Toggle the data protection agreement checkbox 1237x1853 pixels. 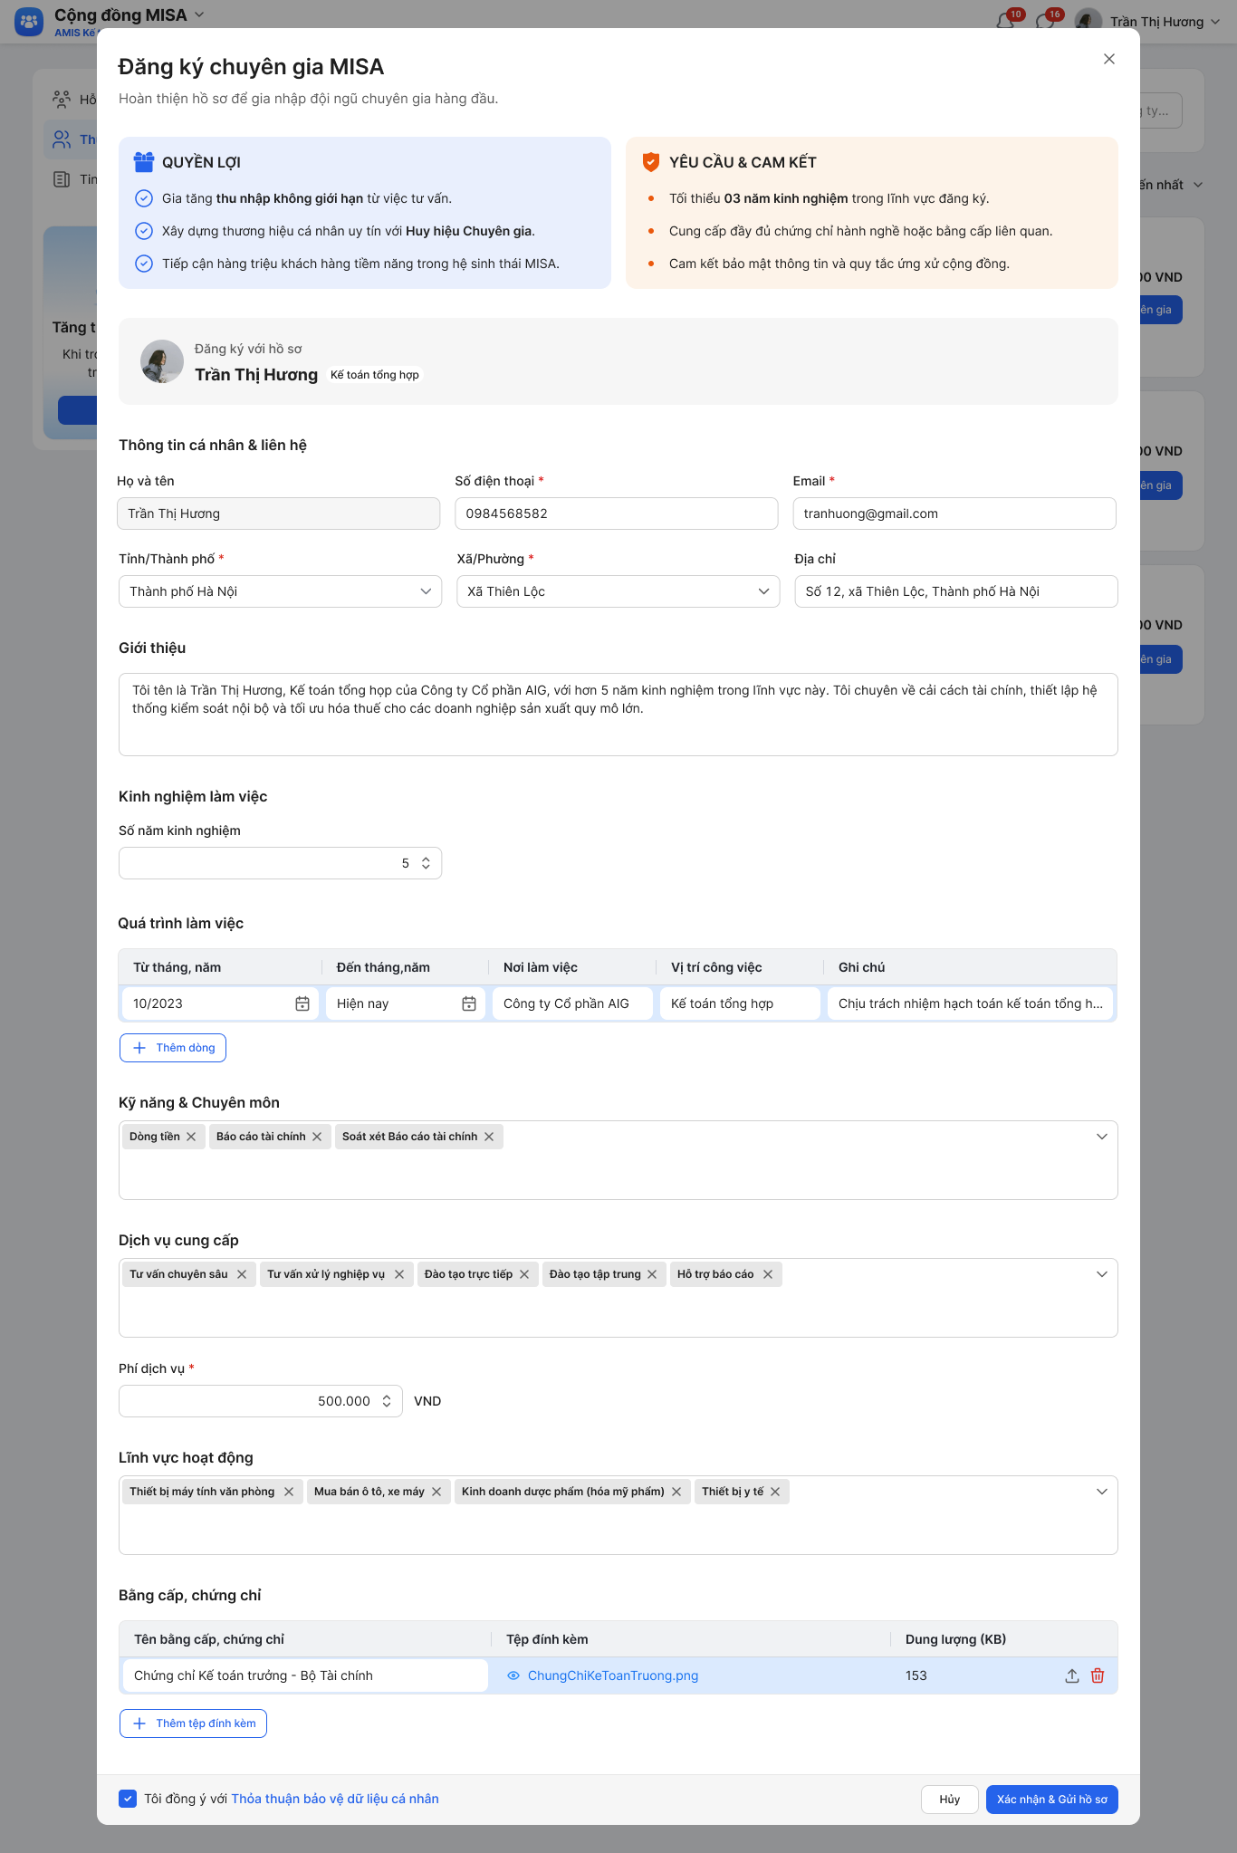pos(128,1799)
